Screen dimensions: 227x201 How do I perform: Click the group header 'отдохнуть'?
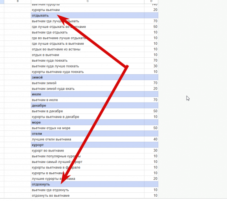pyautogui.click(x=88, y=185)
